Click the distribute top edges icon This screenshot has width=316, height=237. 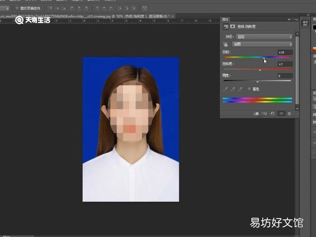click(97, 8)
